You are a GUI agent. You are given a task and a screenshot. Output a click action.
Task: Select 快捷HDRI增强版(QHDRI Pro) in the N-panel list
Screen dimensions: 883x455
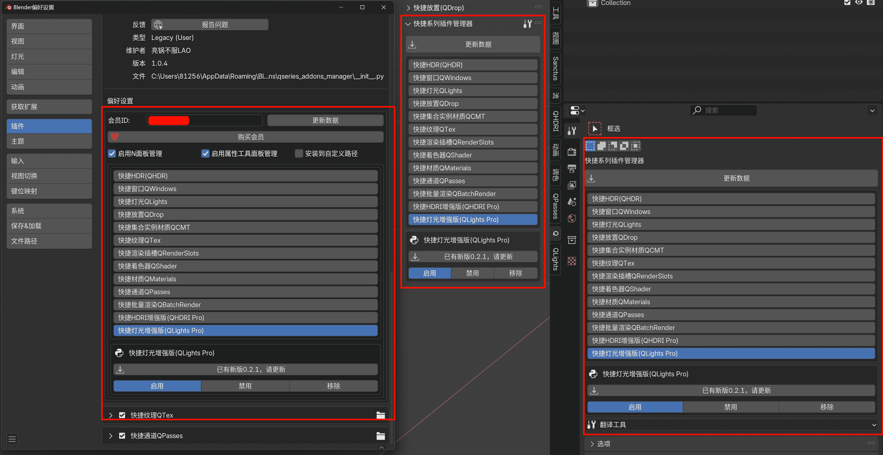click(x=473, y=207)
